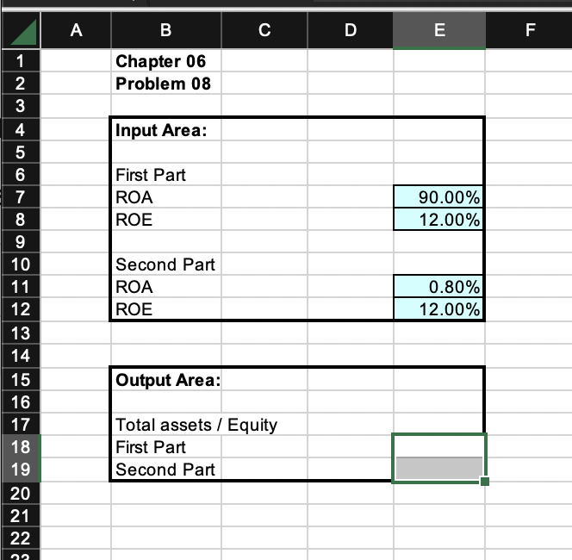Select column A header
Image resolution: width=572 pixels, height=560 pixels.
pyautogui.click(x=76, y=30)
